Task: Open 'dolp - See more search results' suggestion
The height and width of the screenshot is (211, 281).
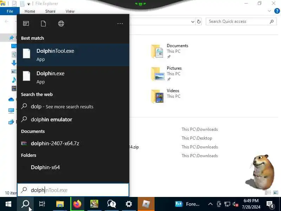Action: (x=73, y=107)
